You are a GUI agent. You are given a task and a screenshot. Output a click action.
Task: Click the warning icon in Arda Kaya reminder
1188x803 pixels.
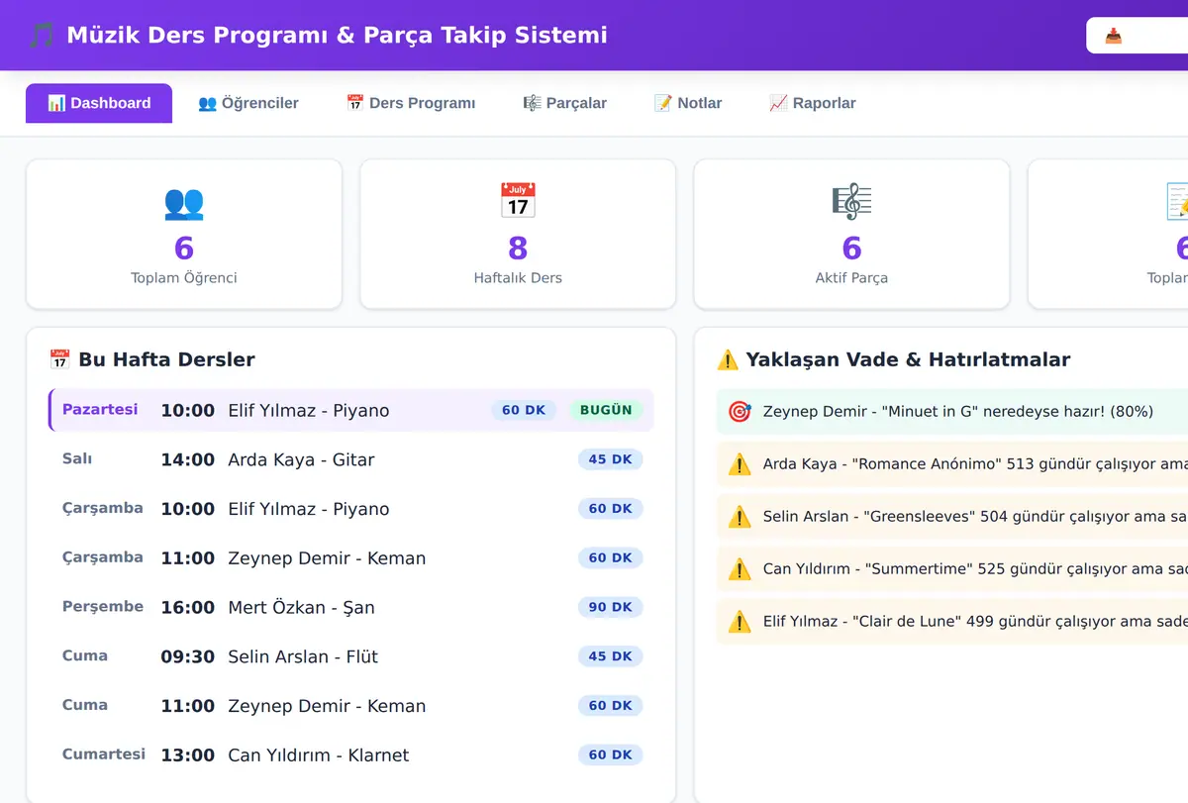tap(740, 463)
